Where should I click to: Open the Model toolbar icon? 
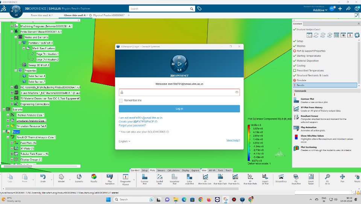[61, 177]
